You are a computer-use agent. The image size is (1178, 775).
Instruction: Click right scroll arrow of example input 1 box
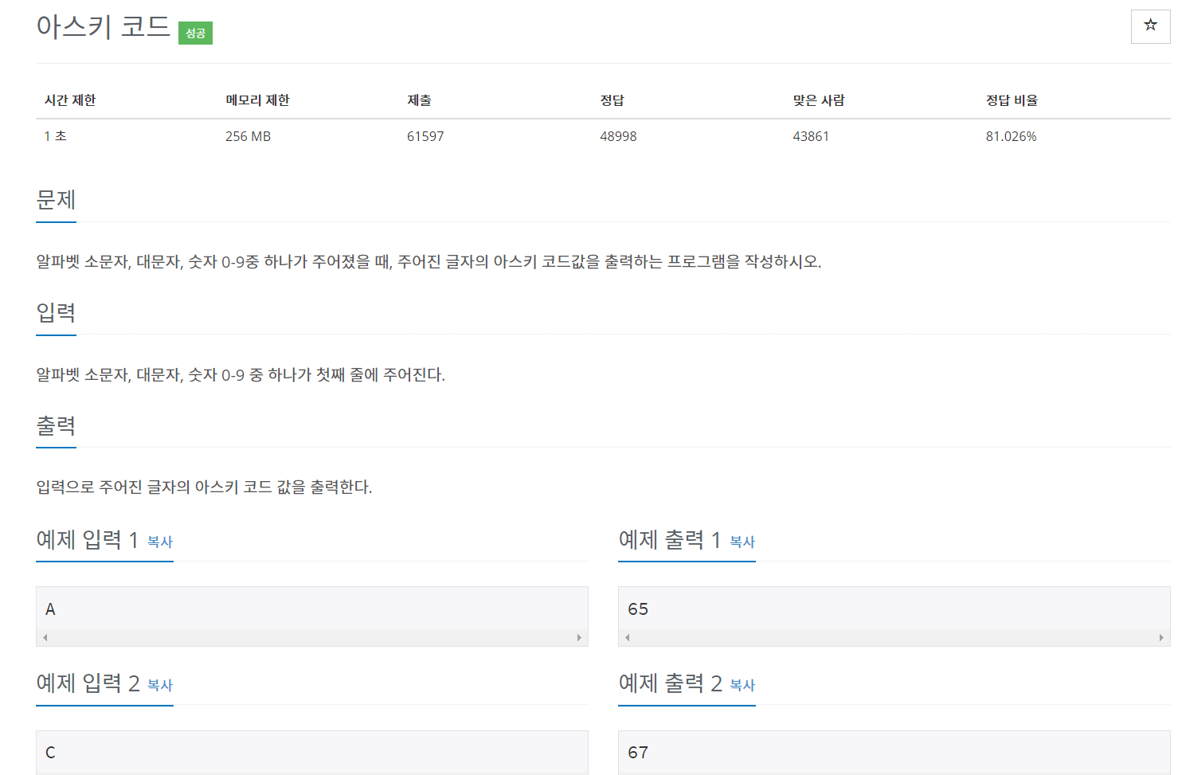pos(579,637)
